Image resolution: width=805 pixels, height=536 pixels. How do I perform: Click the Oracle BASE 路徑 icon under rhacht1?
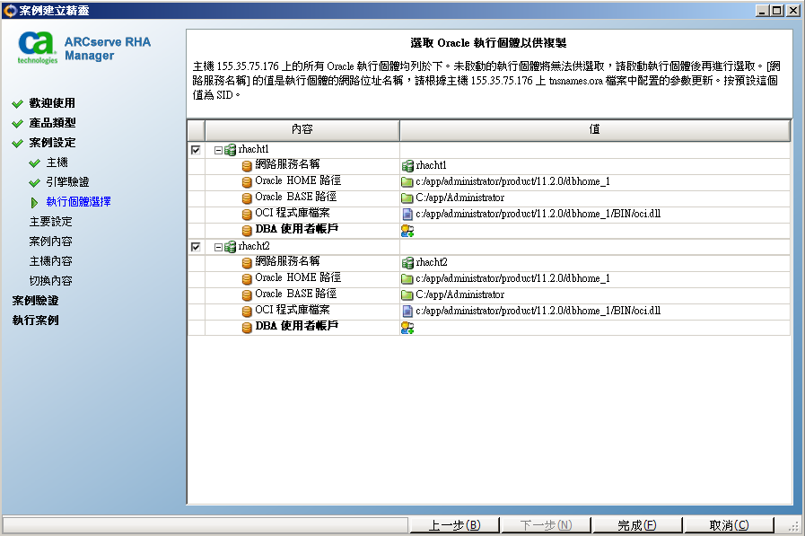tap(247, 198)
